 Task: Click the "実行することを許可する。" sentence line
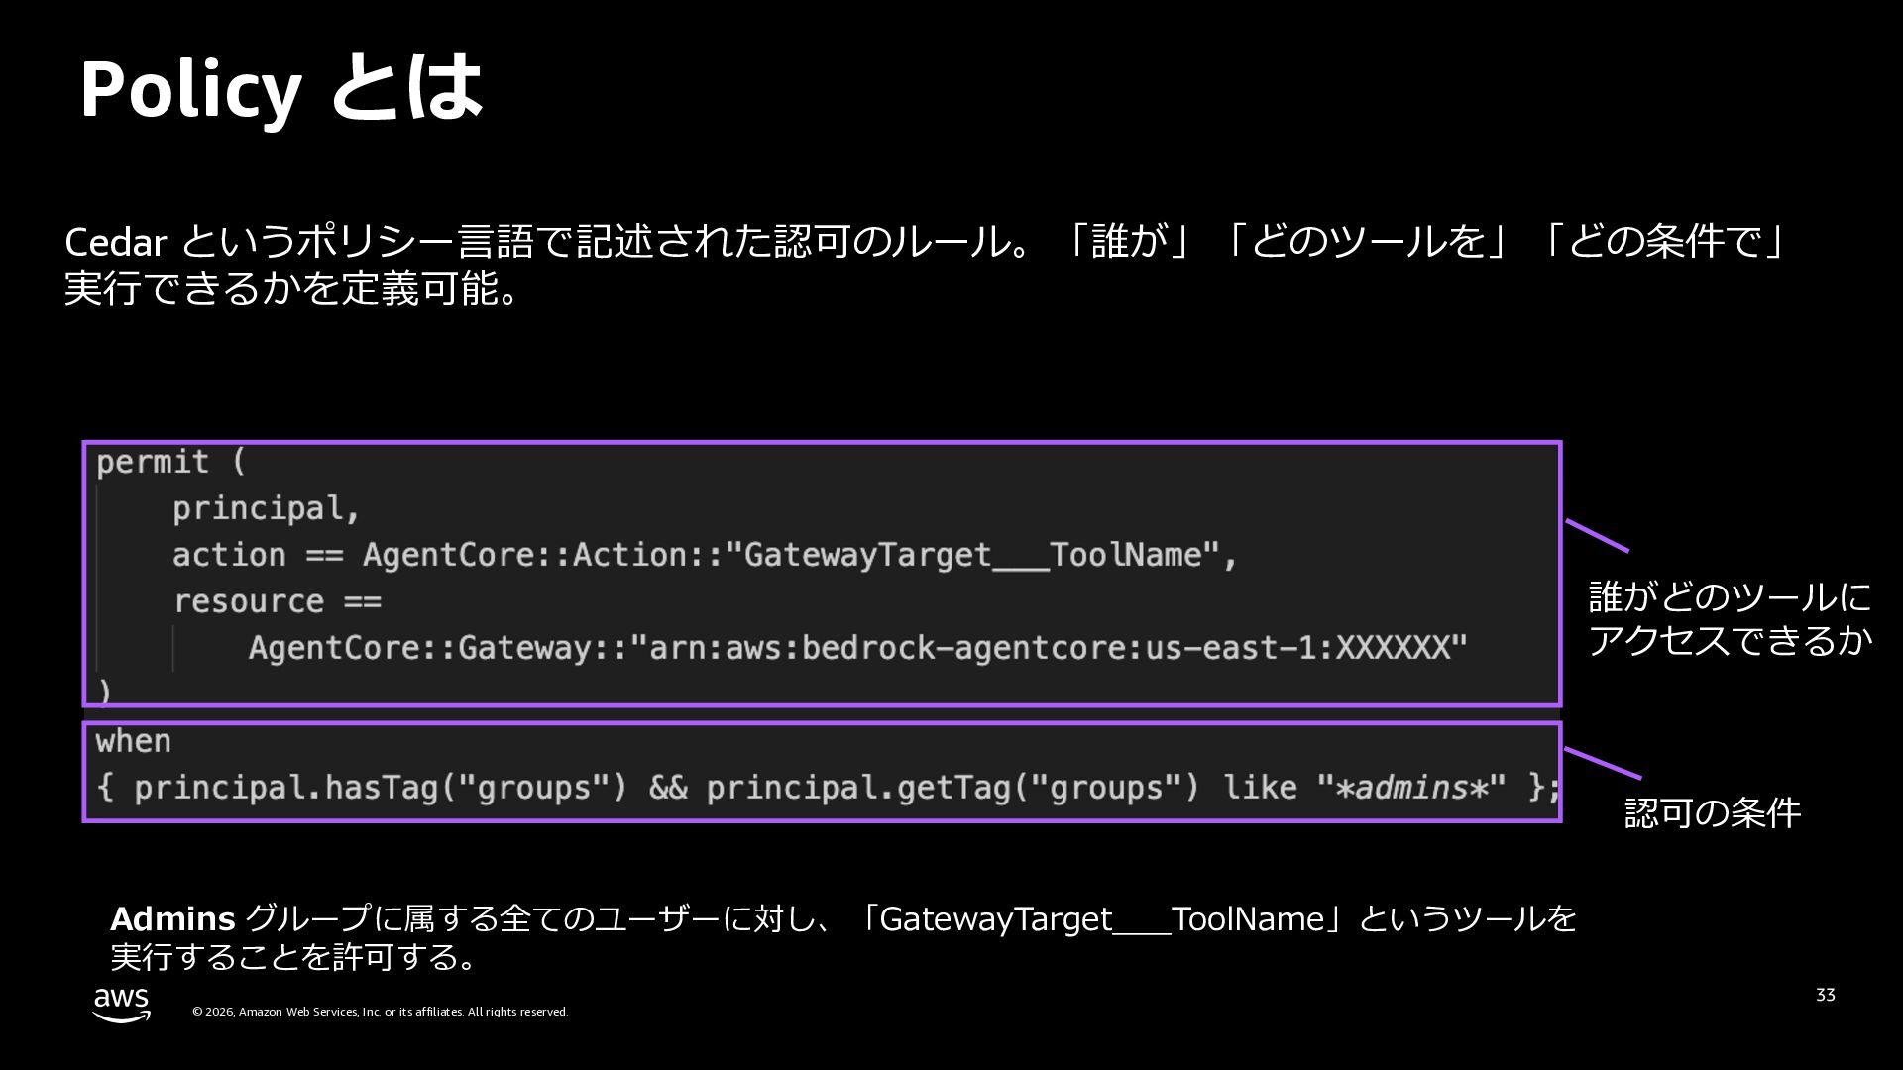point(294,957)
